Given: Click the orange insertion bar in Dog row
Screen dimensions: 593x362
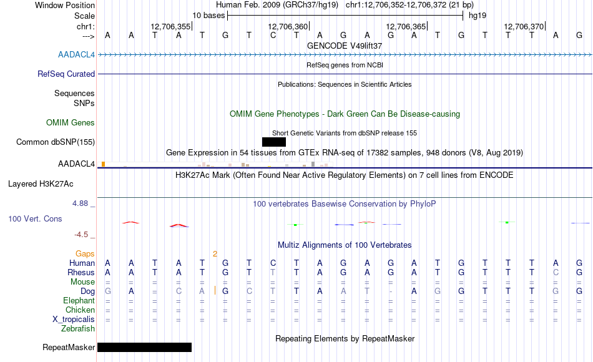Looking at the screenshot, I should tap(215, 290).
